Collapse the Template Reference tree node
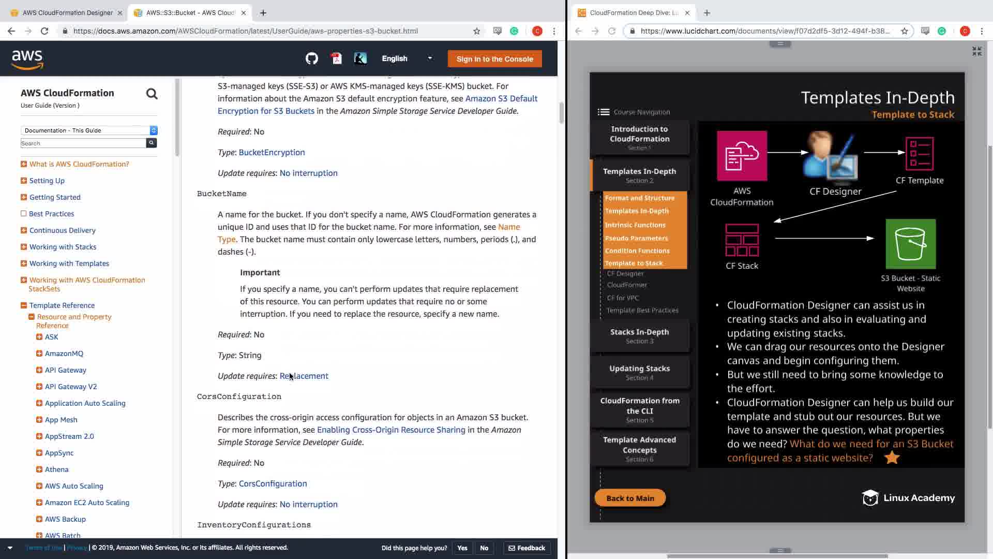 click(x=23, y=305)
